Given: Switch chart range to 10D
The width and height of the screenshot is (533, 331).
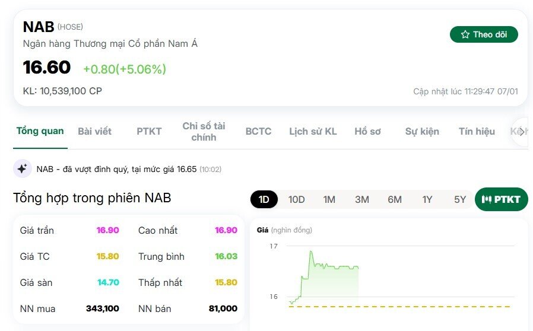Looking at the screenshot, I should tap(296, 199).
